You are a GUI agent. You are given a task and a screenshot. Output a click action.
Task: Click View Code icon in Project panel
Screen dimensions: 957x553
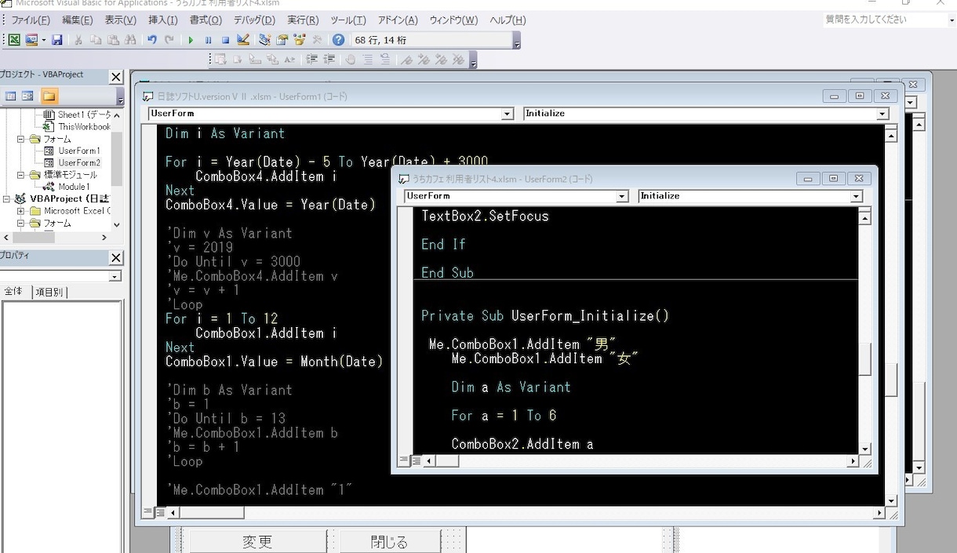(x=11, y=96)
